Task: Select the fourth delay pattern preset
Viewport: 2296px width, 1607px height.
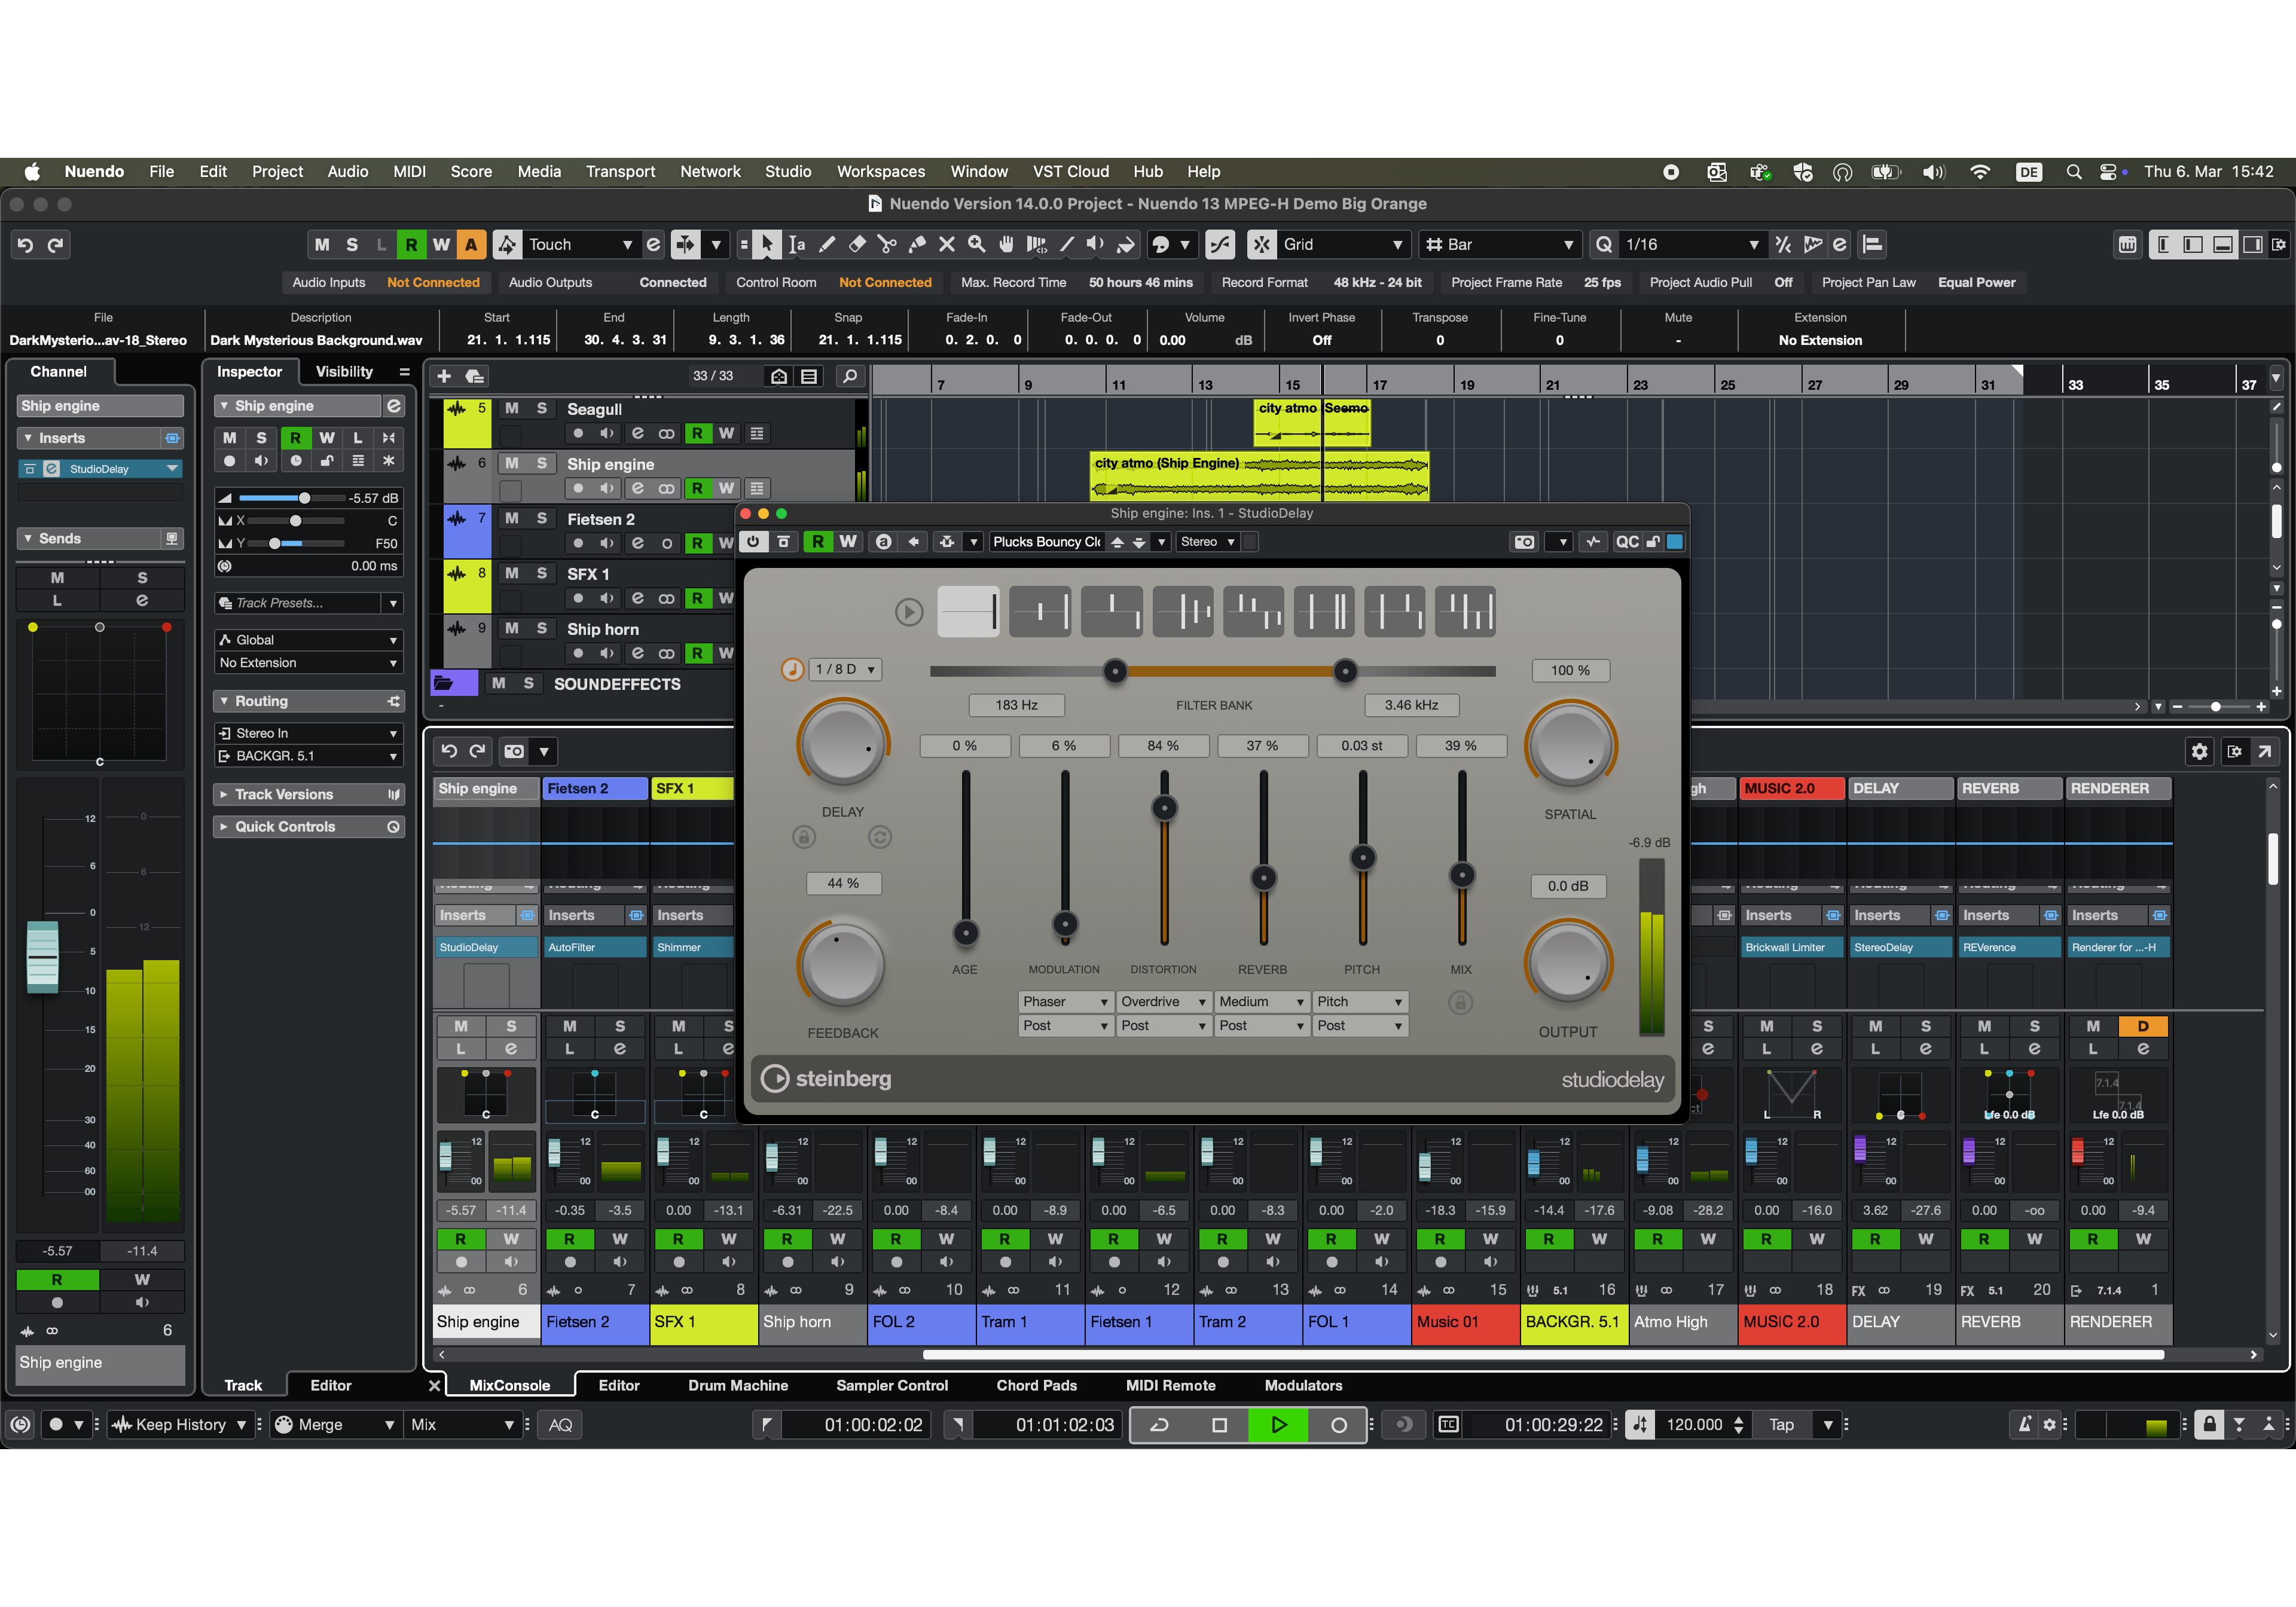Action: click(x=1182, y=611)
